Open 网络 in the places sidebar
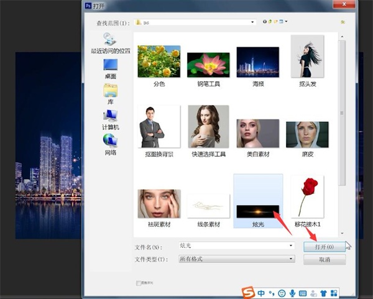This screenshot has width=373, height=299. 111,142
